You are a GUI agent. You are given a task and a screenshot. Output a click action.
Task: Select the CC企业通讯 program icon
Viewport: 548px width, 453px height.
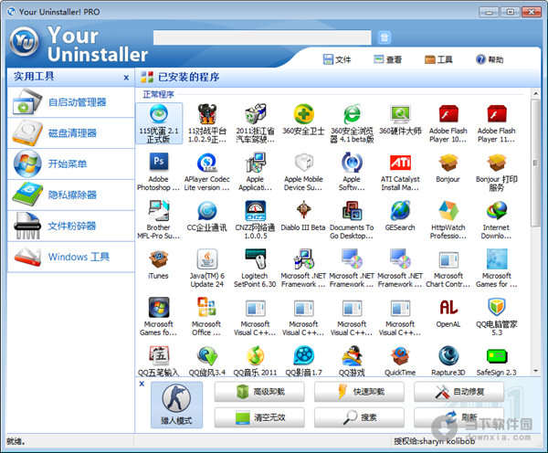point(207,216)
